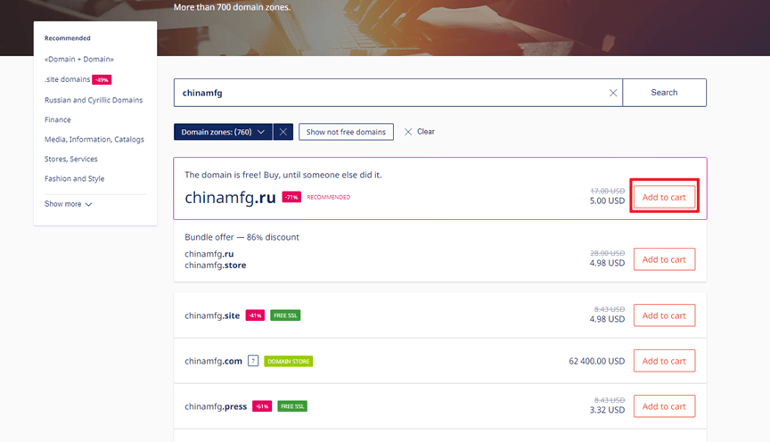Open the question mark help icon beside chinamfg.com
This screenshot has width=770, height=442.
tap(253, 361)
